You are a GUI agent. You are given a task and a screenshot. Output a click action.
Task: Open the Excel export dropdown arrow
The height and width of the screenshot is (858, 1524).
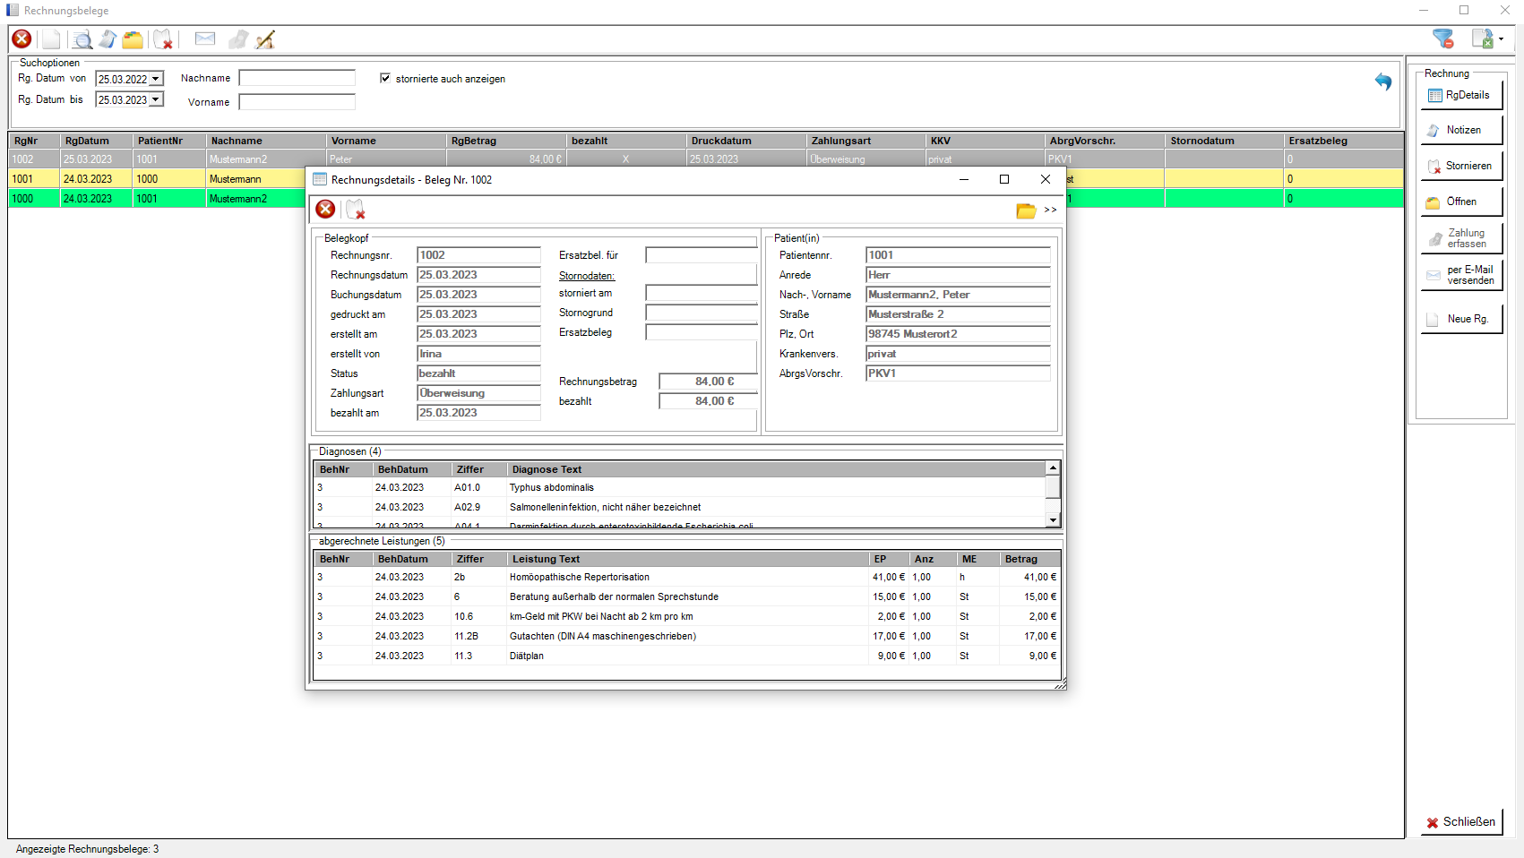click(x=1501, y=39)
